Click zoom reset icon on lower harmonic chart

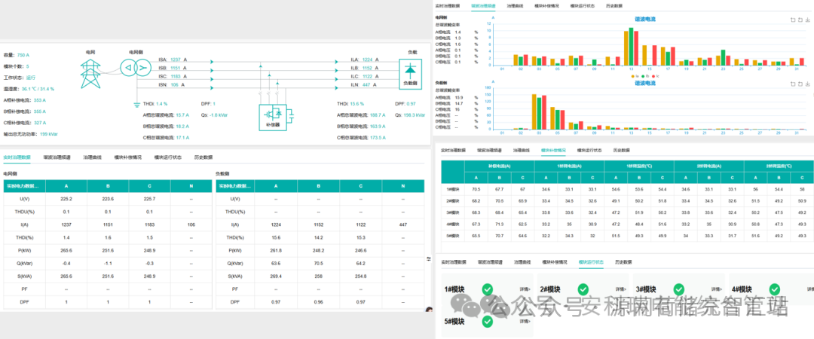[800, 83]
